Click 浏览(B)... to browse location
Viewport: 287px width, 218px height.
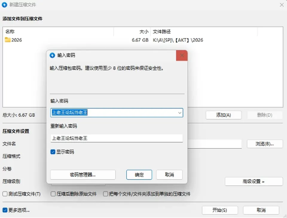[265, 144]
